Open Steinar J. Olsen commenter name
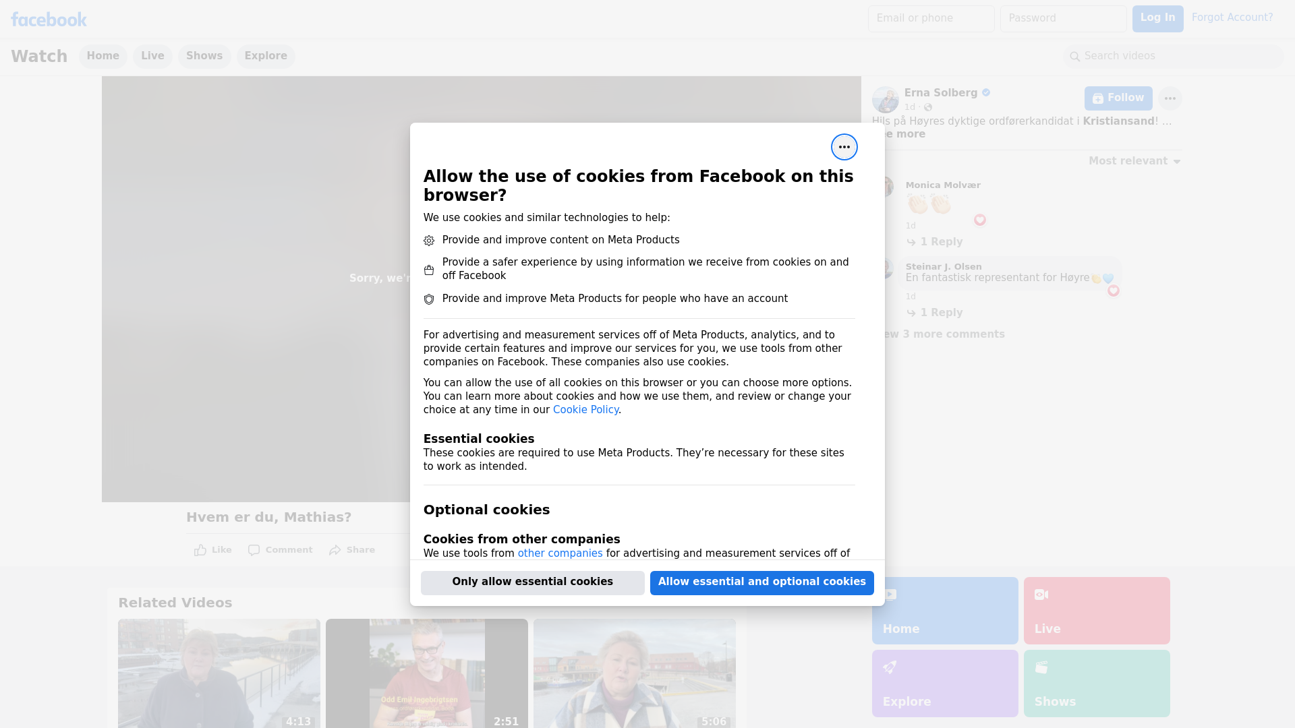This screenshot has height=728, width=1295. 944,267
